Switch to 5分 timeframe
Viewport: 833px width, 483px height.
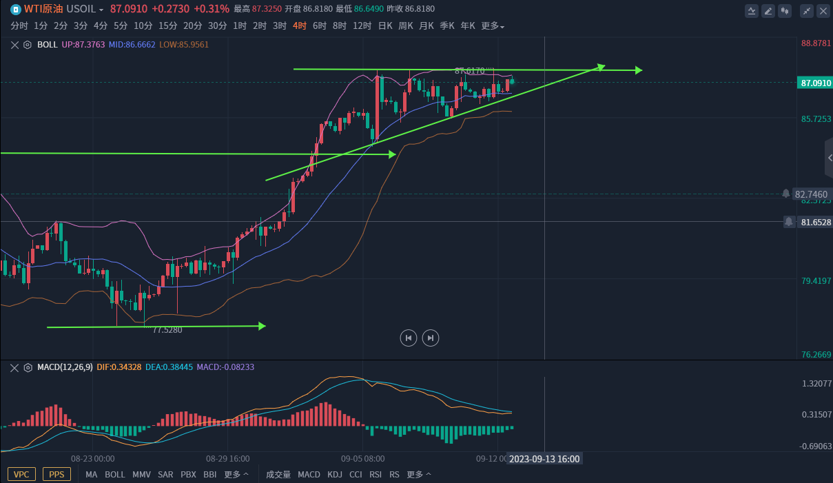[x=121, y=25]
